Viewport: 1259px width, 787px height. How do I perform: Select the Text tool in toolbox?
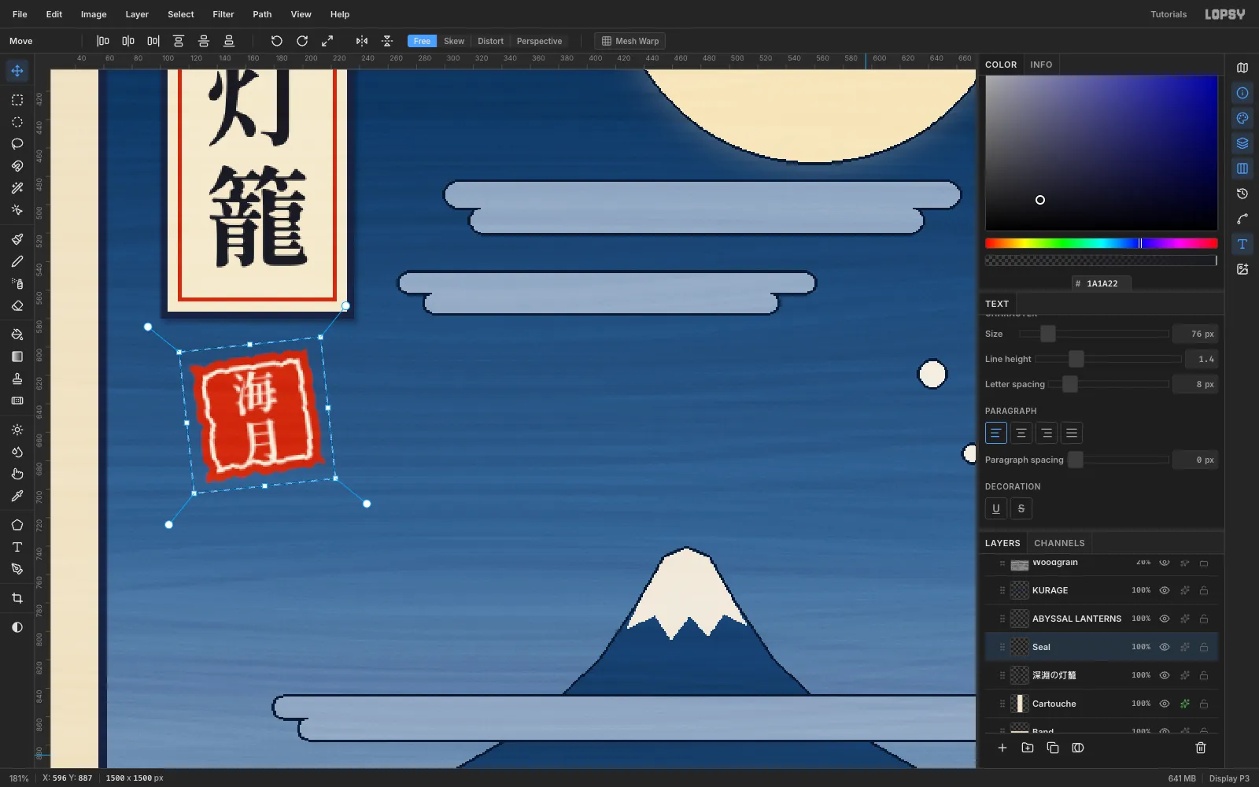click(x=17, y=547)
